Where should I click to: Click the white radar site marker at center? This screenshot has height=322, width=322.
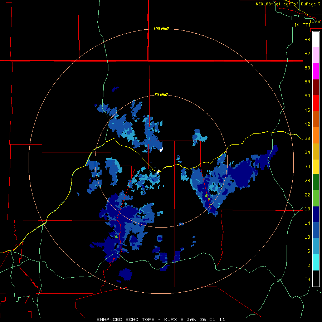pyautogui.click(x=158, y=171)
